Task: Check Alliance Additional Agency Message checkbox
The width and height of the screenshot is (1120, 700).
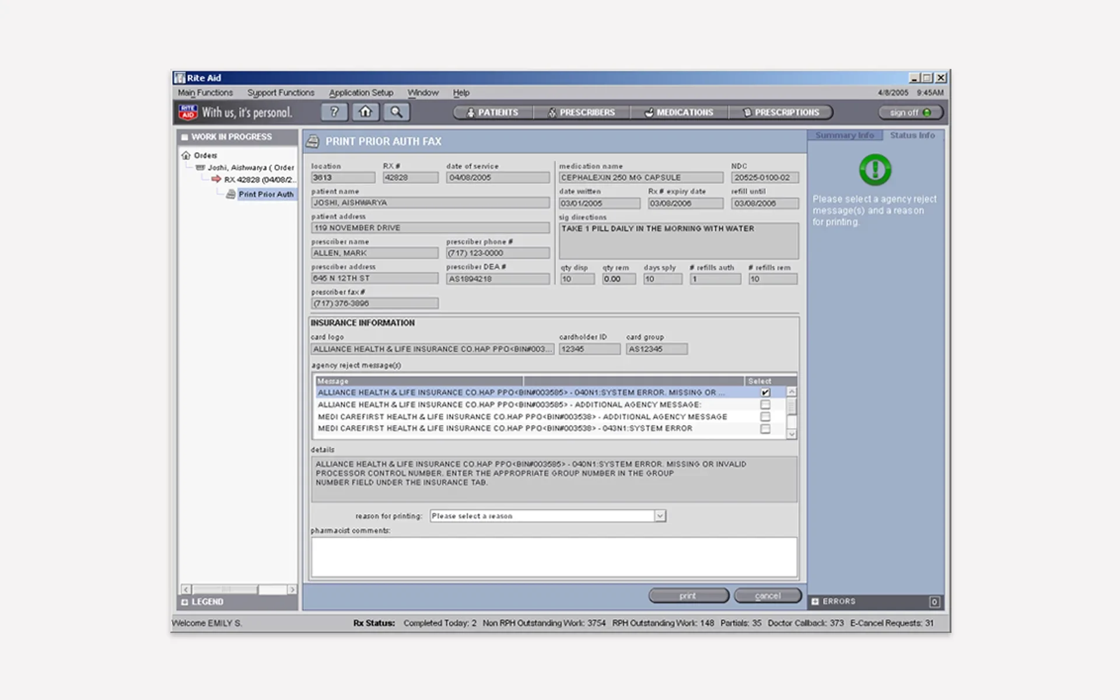Action: [x=765, y=405]
